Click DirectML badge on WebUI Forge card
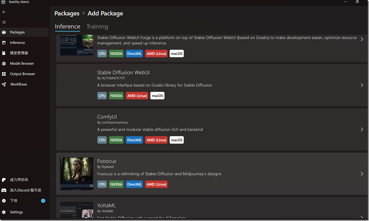 coord(134,54)
